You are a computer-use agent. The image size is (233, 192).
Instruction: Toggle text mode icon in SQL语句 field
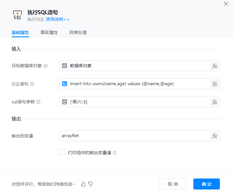click(x=65, y=84)
